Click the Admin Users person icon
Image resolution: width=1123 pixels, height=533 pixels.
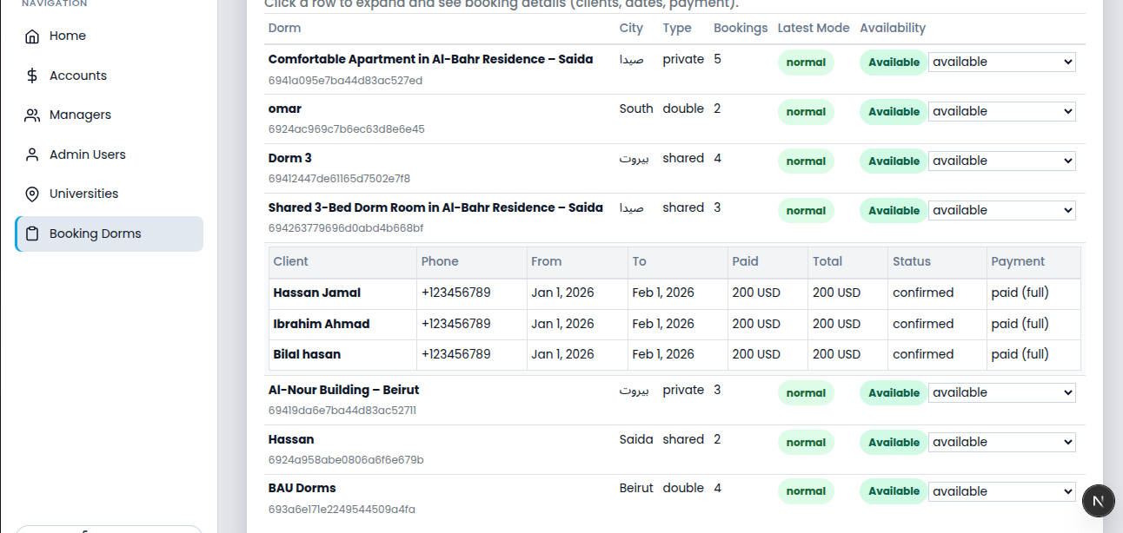pos(32,155)
